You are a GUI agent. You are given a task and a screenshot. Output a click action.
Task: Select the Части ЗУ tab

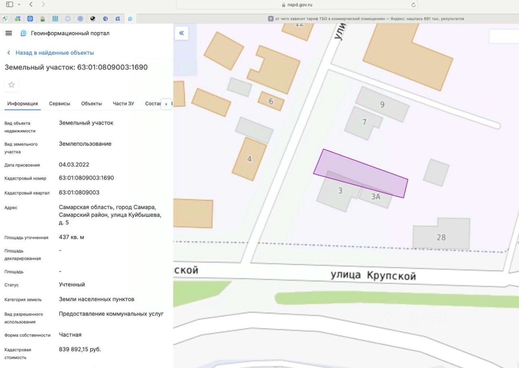123,104
